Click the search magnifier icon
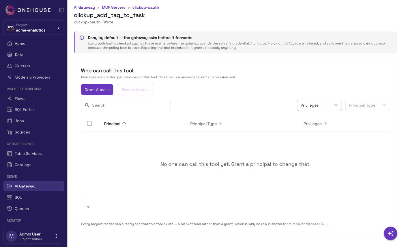The image size is (404, 247). (87, 105)
